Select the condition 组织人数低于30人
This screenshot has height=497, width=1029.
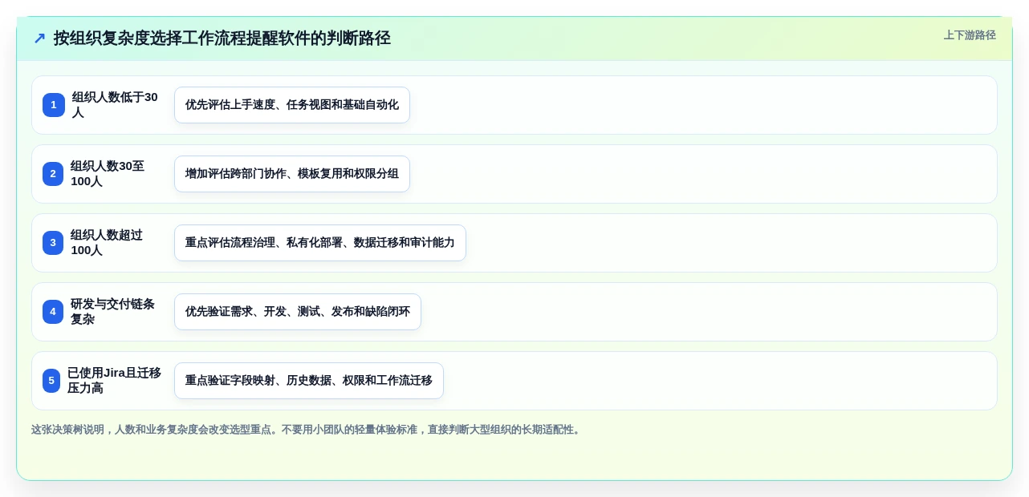tap(116, 105)
